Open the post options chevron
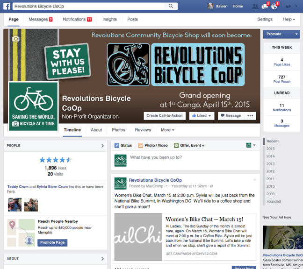Image resolution: width=303 pixels, height=269 pixels. point(255,180)
